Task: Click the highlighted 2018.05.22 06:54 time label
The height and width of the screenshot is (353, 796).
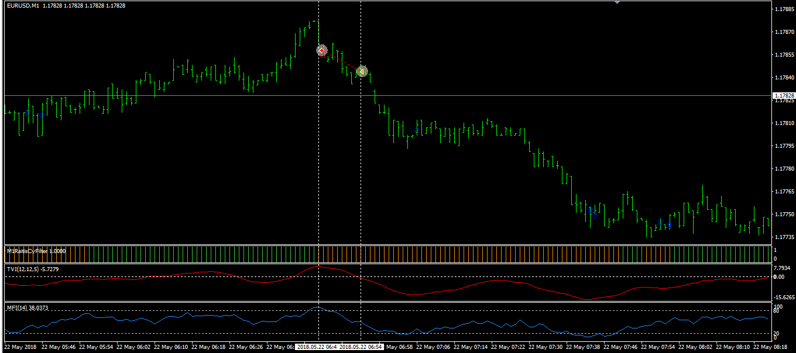Action: (361, 347)
